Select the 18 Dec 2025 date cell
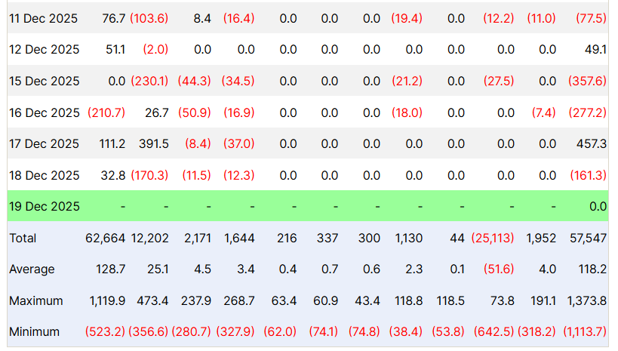Viewport: 618px width, 351px height. tap(44, 175)
